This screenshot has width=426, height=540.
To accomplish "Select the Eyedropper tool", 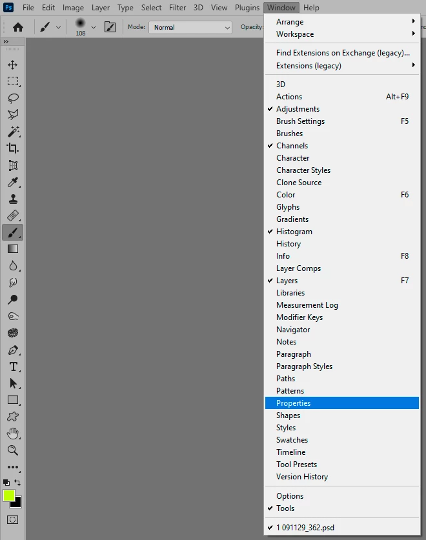I will tap(13, 182).
